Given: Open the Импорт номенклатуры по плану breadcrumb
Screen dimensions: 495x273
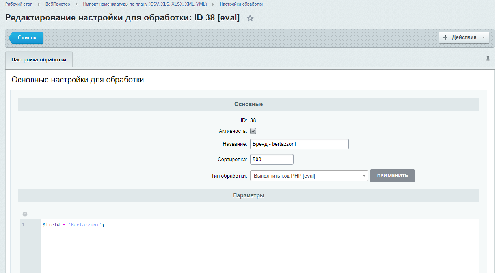Looking at the screenshot, I should tap(145, 4).
